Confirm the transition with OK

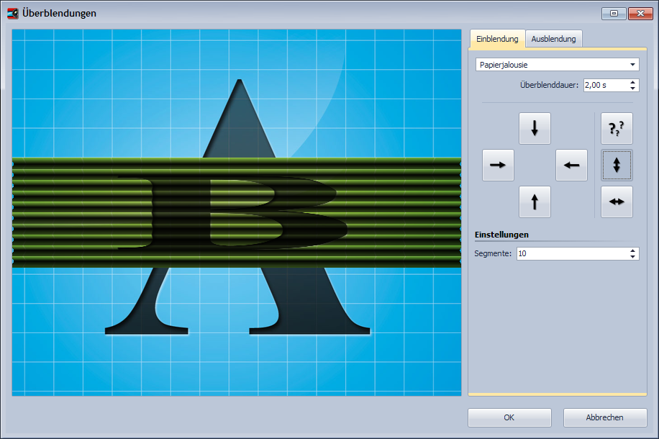click(509, 417)
